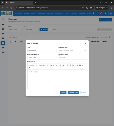Toggle the select-all rows checkbox
Viewport: 114px width, 126px height.
point(11,42)
